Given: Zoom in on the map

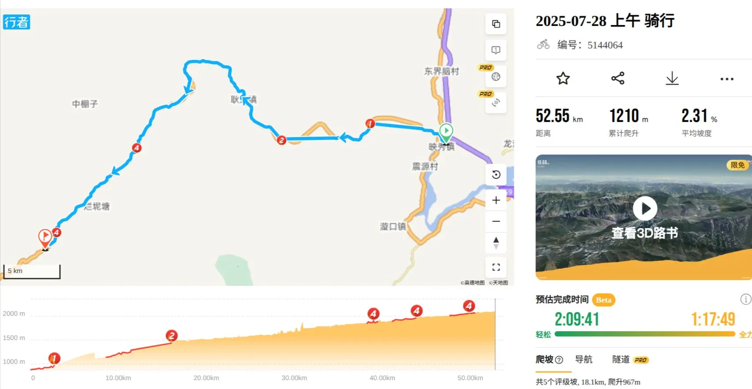Looking at the screenshot, I should [496, 200].
